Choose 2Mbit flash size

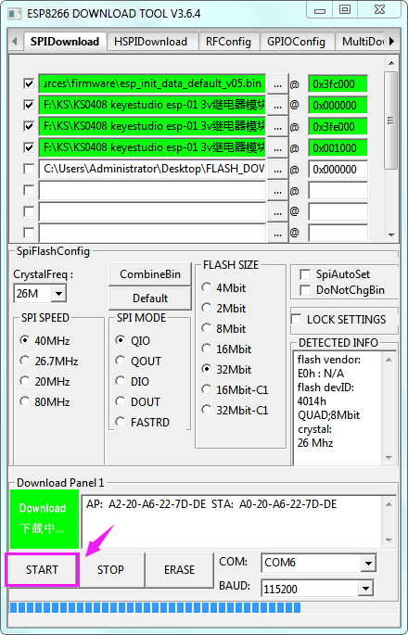[223, 308]
